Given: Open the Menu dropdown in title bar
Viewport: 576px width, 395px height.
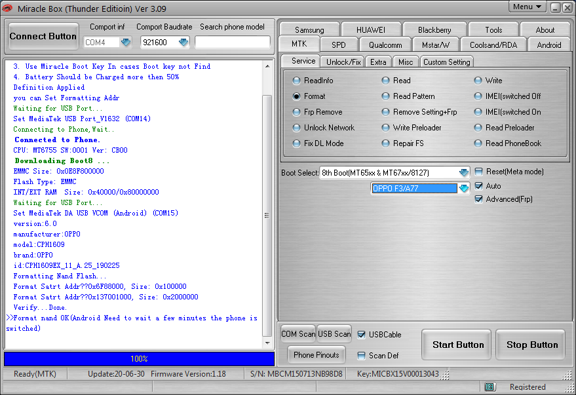Looking at the screenshot, I should [x=527, y=7].
